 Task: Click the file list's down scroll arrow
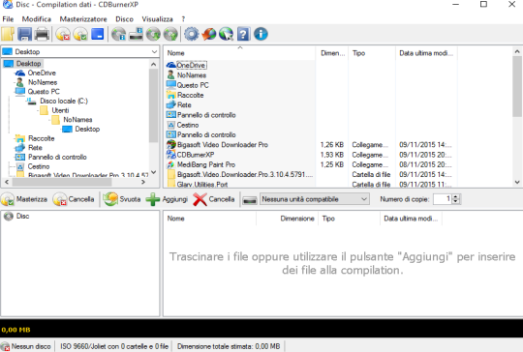click(x=517, y=182)
